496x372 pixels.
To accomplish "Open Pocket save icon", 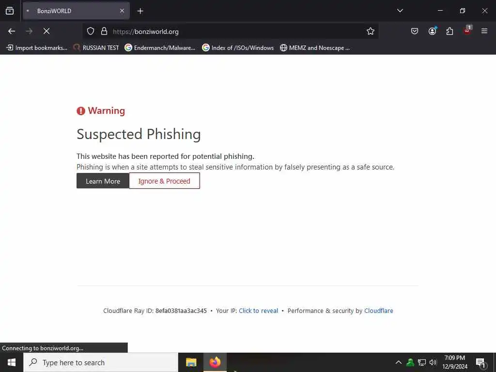I will [415, 31].
